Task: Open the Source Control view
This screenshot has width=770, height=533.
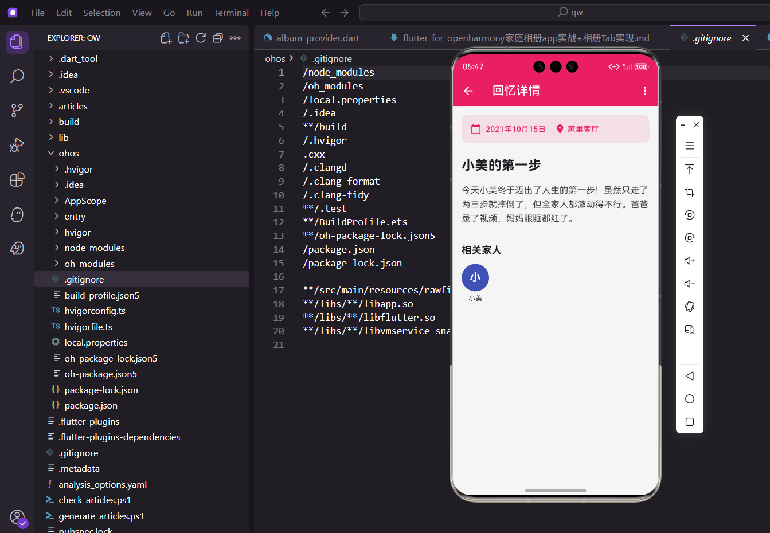Action: 17,110
